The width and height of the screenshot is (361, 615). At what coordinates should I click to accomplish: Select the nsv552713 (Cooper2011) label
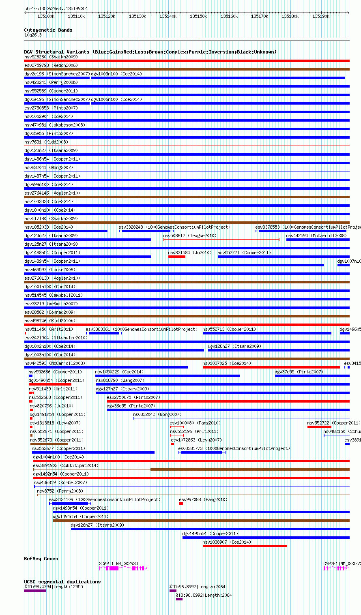point(229,329)
